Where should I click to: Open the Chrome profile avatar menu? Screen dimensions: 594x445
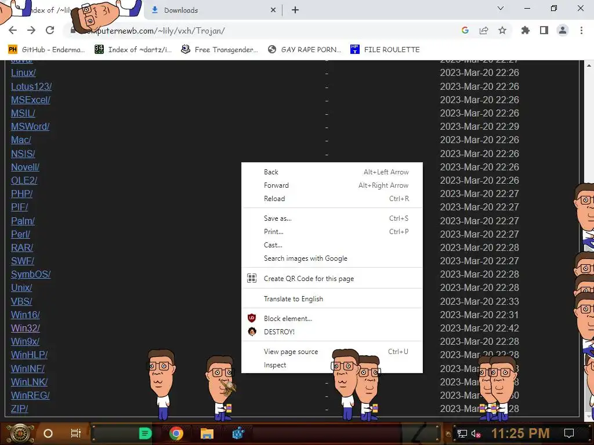tap(563, 30)
